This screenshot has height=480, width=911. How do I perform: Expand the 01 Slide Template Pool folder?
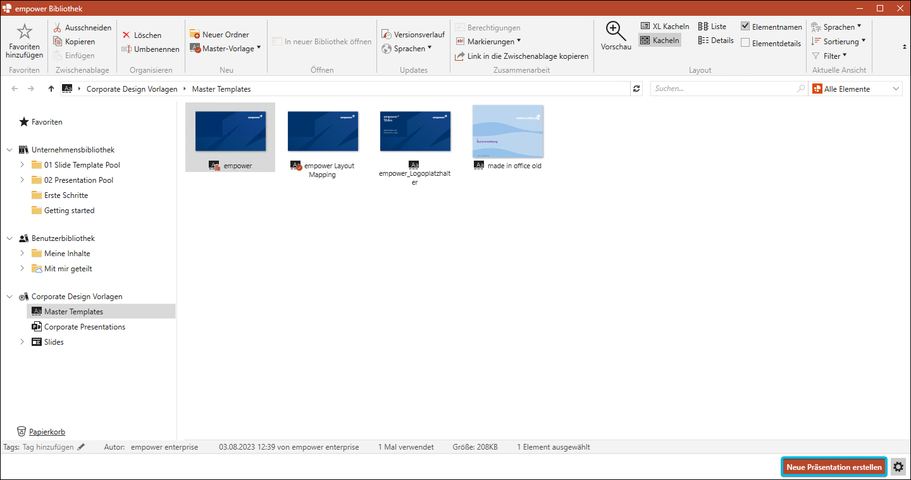pyautogui.click(x=22, y=165)
